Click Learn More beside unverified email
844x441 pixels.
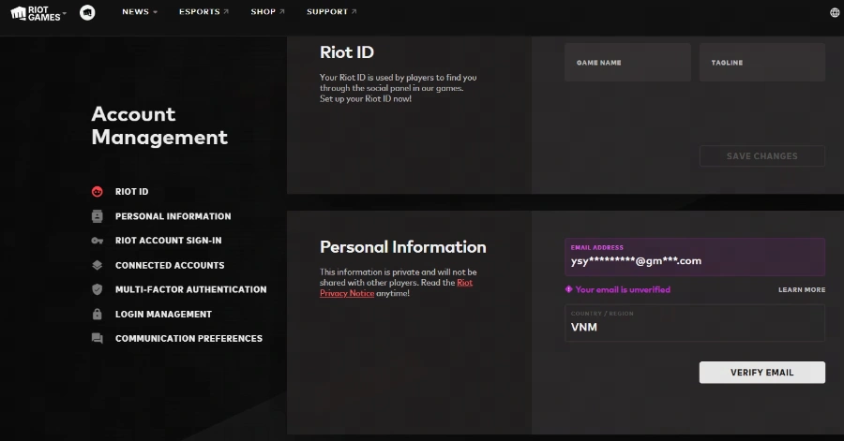coord(801,290)
